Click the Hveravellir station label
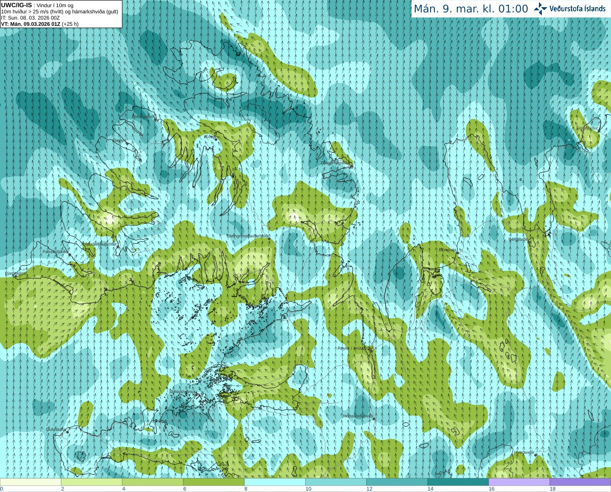 [525, 452]
